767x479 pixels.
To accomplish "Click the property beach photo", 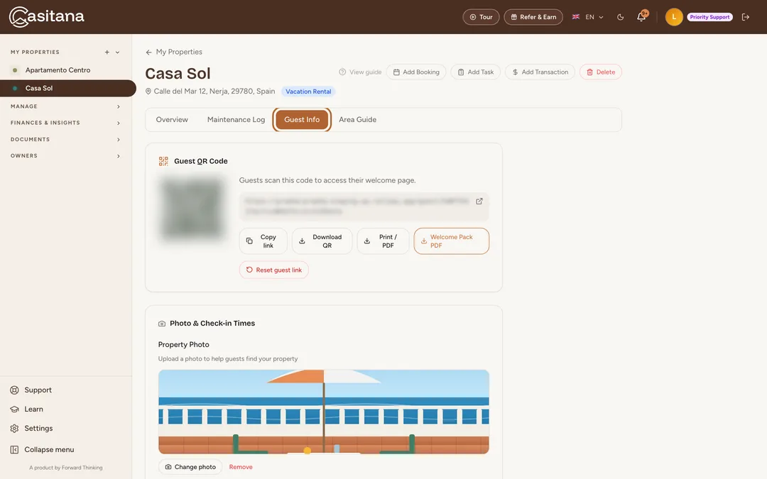I will (x=323, y=412).
